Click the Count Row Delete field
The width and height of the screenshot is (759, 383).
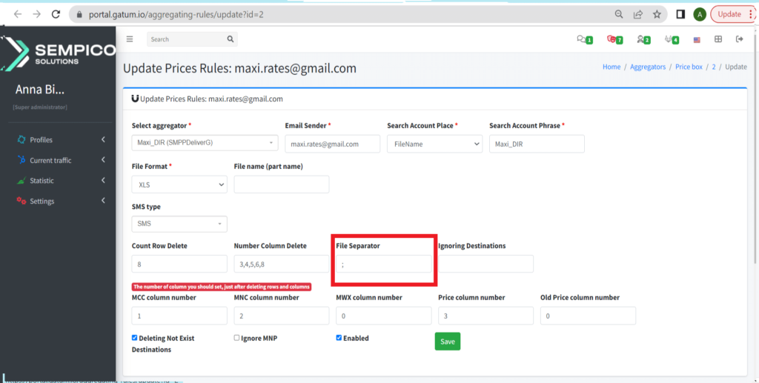click(179, 264)
